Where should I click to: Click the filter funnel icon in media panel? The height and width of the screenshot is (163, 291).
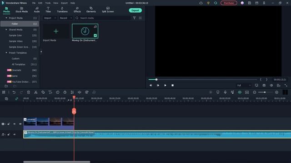(135, 18)
